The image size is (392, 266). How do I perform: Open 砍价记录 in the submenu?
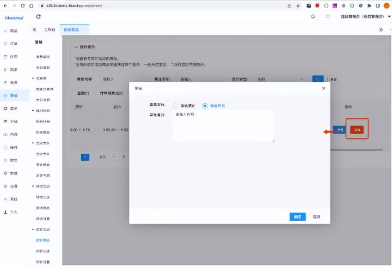(x=43, y=251)
